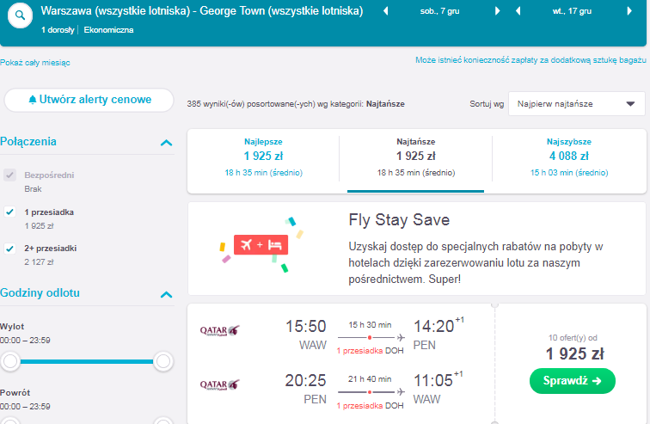Click Qatar Airways logo on outbound flight
The height and width of the screenshot is (424, 650).
click(x=220, y=330)
